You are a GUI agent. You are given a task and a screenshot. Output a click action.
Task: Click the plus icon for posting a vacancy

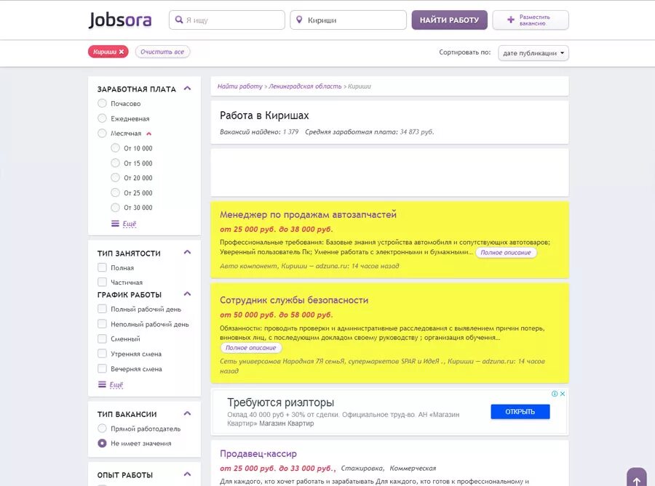click(x=511, y=20)
